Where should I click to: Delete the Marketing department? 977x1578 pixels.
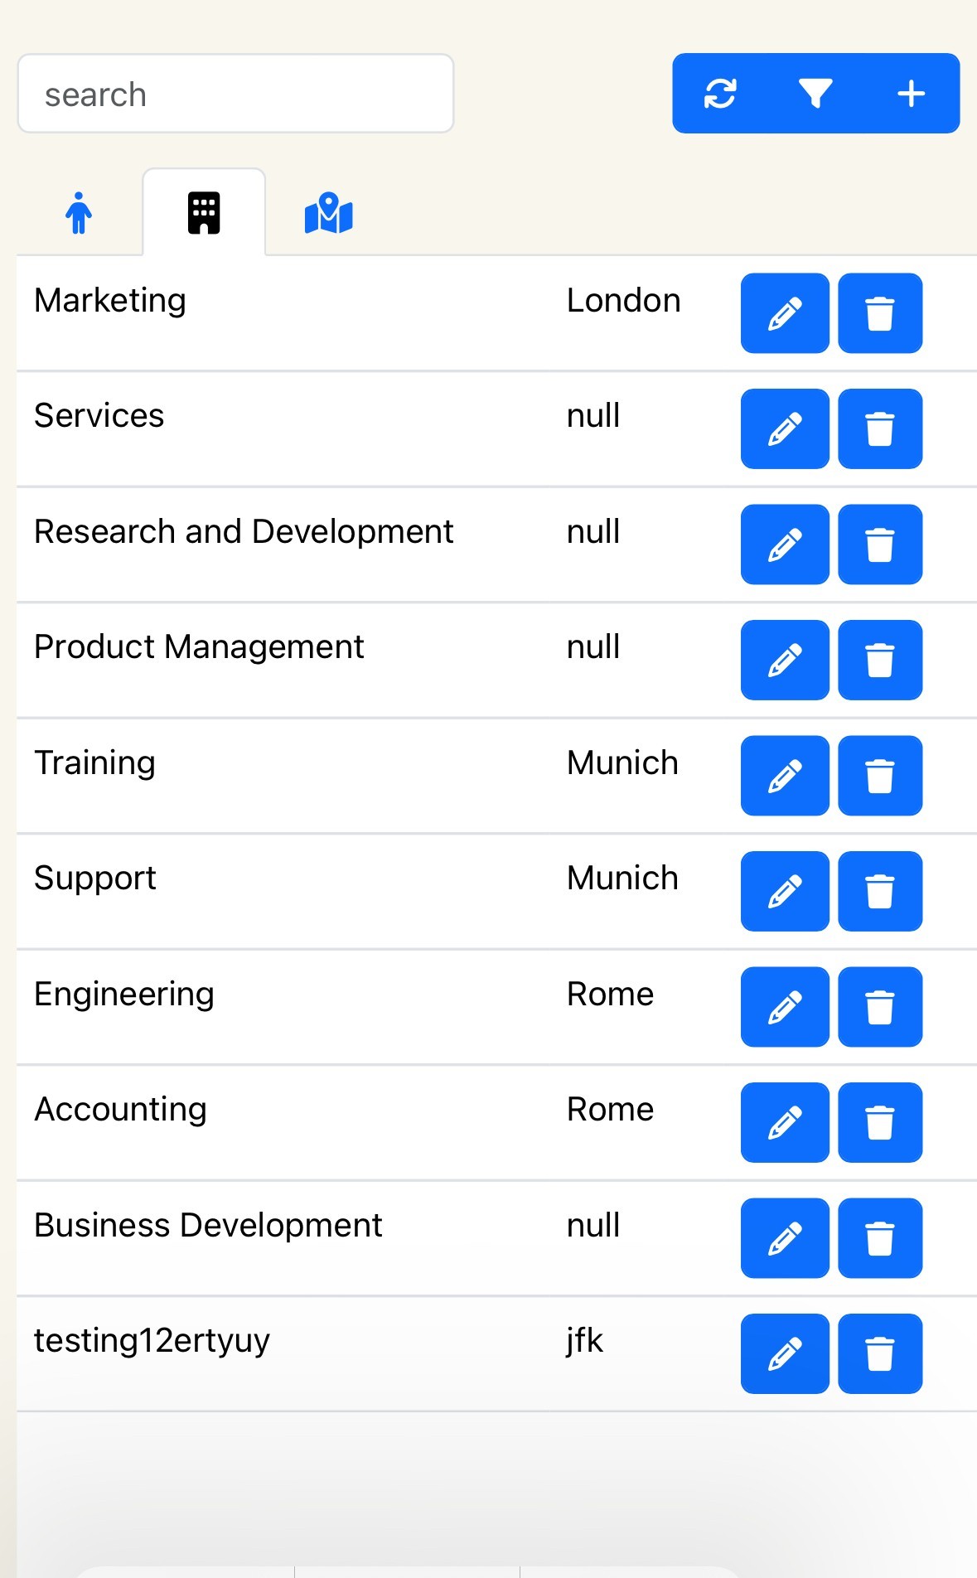coord(879,313)
